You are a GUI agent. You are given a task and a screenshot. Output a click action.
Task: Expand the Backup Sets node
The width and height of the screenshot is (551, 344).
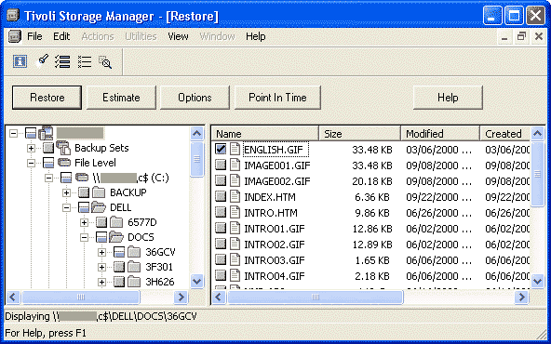(31, 148)
